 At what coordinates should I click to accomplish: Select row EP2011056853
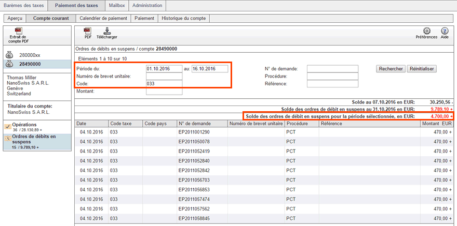(x=264, y=189)
